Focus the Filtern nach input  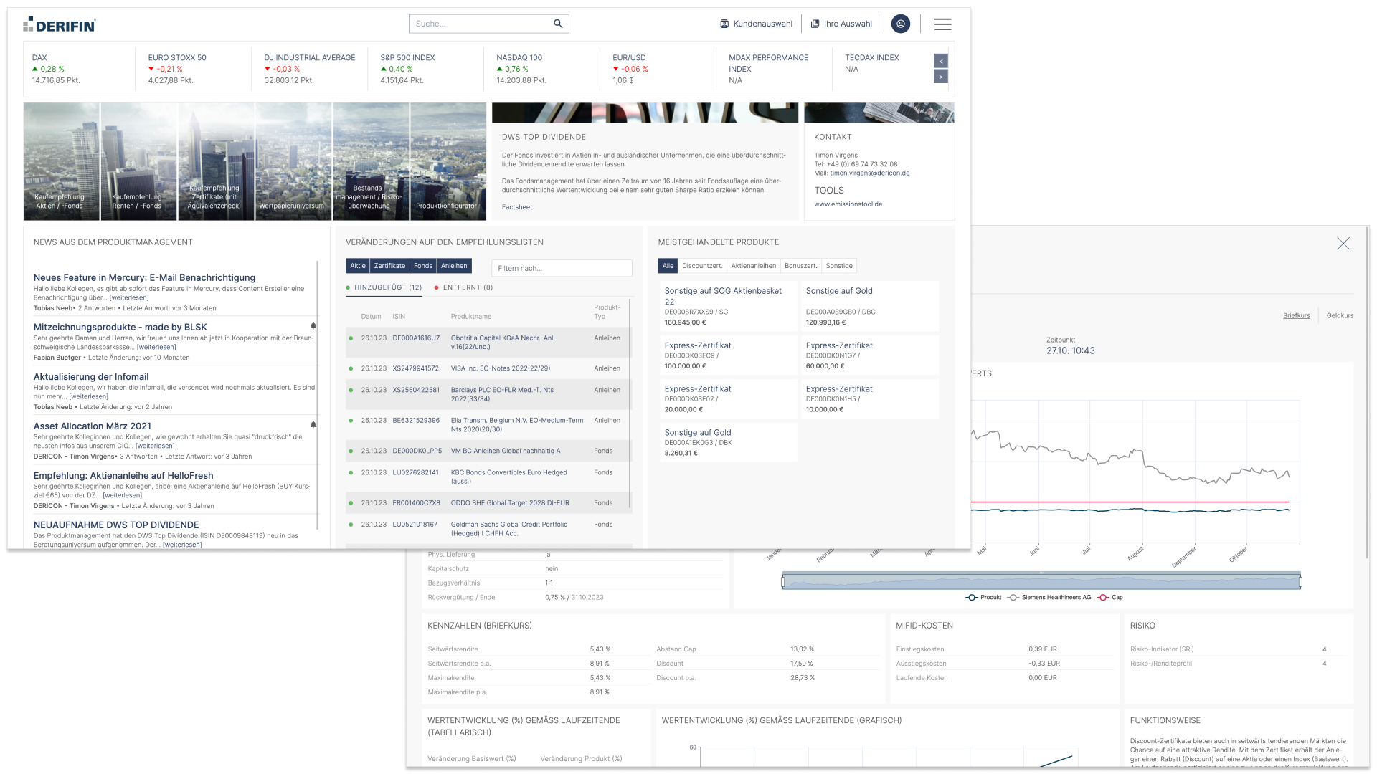click(562, 268)
